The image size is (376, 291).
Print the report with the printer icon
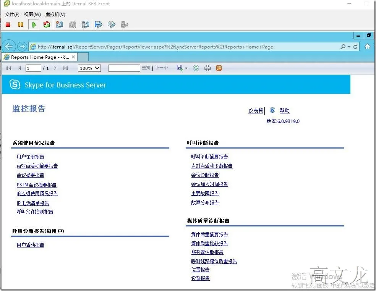(207, 68)
